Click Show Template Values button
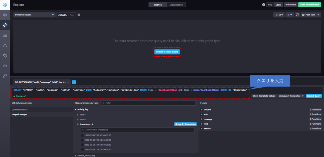 264,96
